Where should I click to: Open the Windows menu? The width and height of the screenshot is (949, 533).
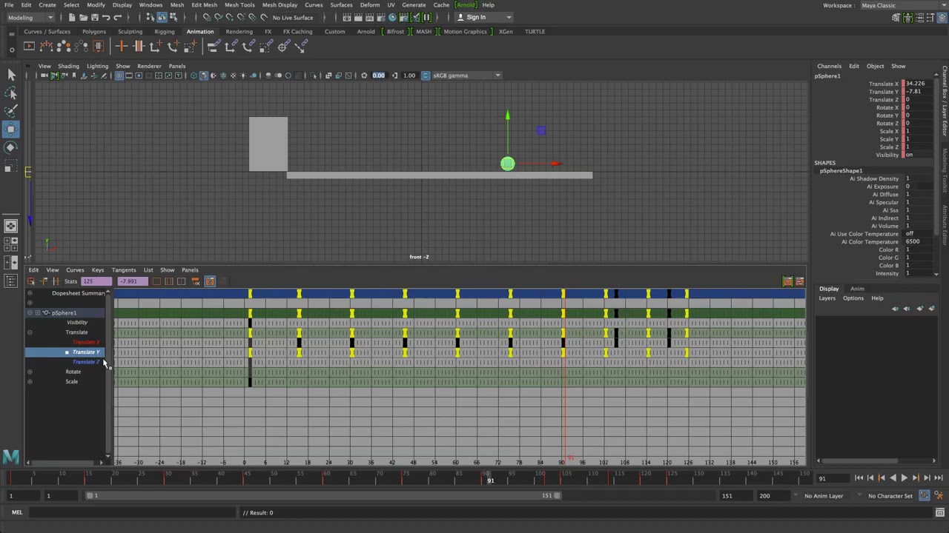pyautogui.click(x=151, y=5)
